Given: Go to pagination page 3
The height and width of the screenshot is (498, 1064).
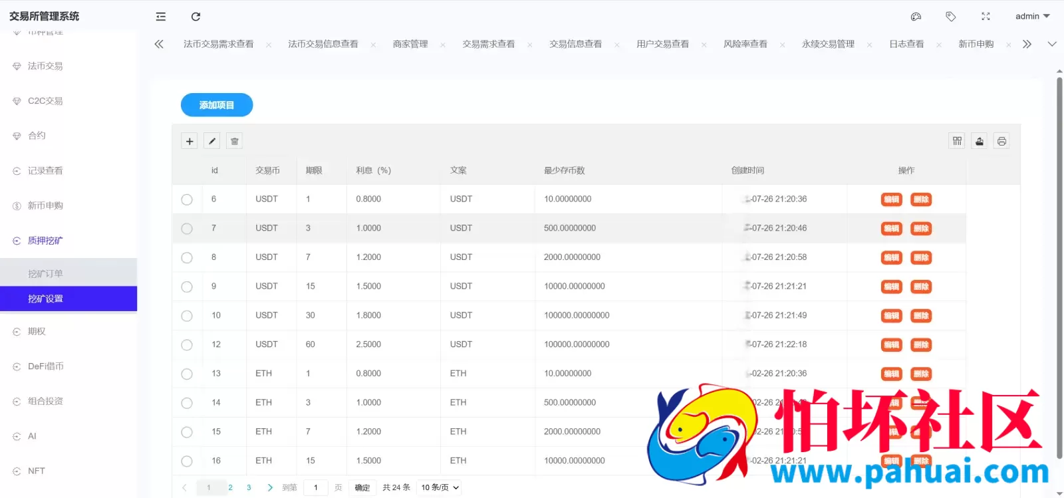Looking at the screenshot, I should point(249,487).
